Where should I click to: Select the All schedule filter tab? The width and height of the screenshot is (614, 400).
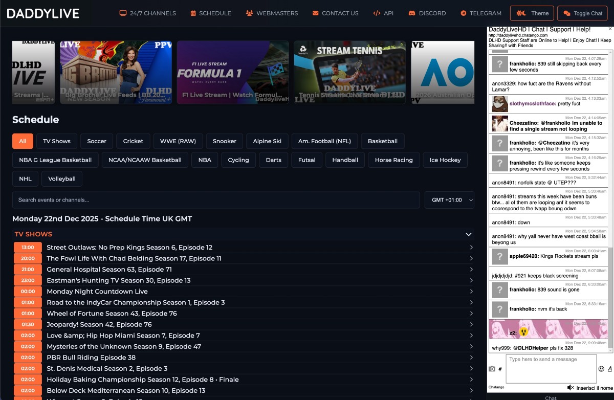coord(23,141)
